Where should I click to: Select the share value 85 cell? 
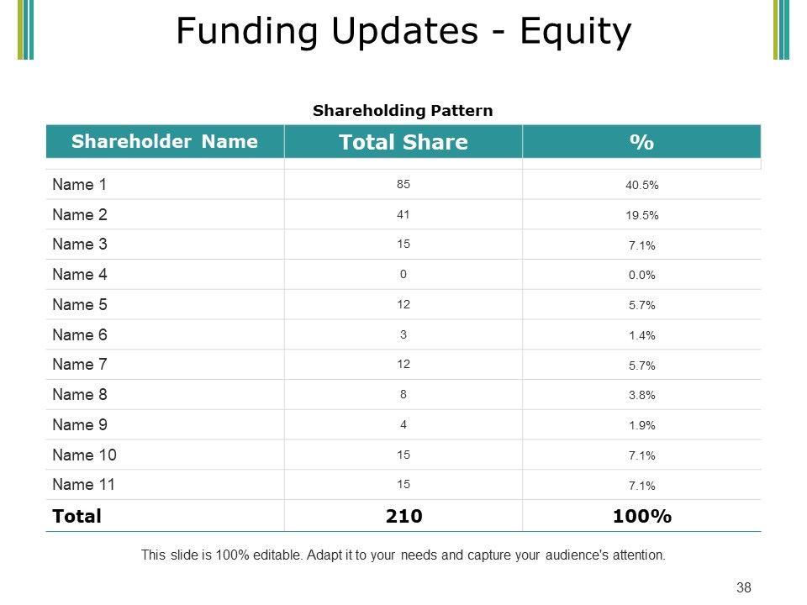click(x=404, y=184)
